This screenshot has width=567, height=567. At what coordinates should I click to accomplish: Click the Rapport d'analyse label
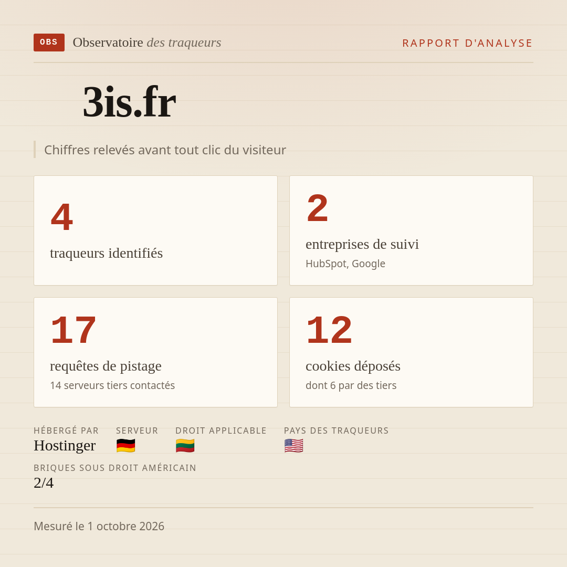[x=468, y=43]
